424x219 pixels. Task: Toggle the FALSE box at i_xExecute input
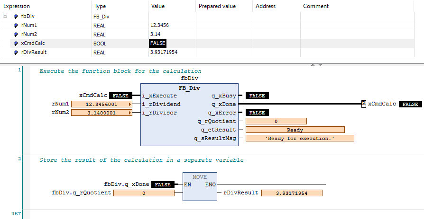121,96
